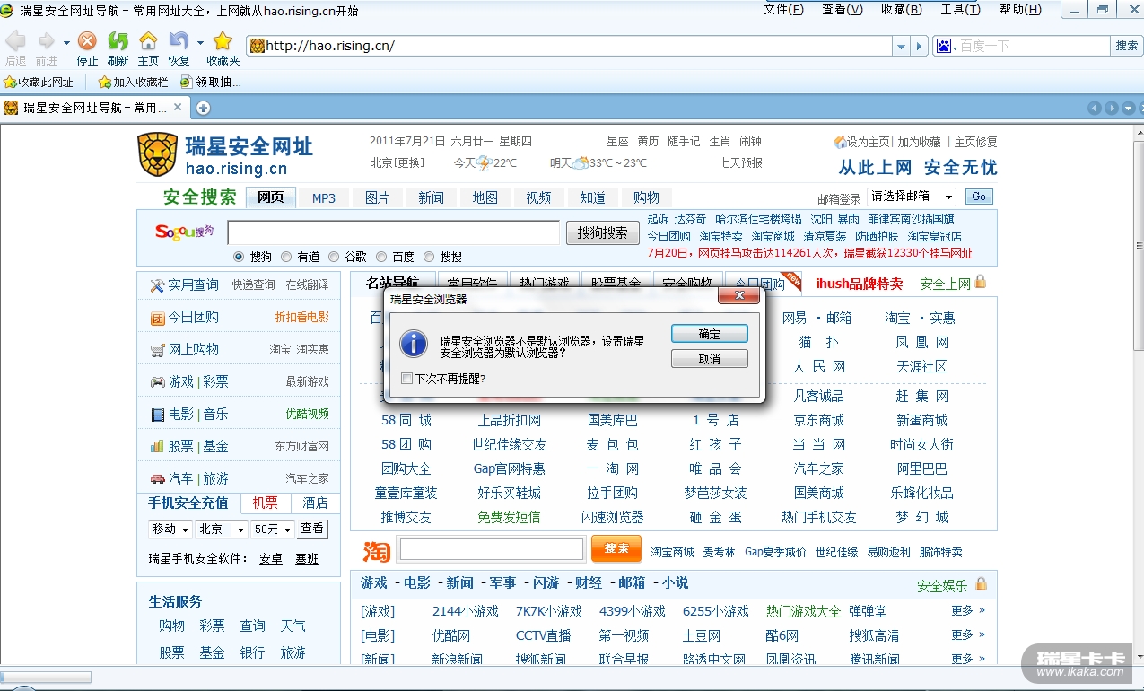Open the tab list dropdown arrow
The height and width of the screenshot is (691, 1144).
coord(1129,108)
